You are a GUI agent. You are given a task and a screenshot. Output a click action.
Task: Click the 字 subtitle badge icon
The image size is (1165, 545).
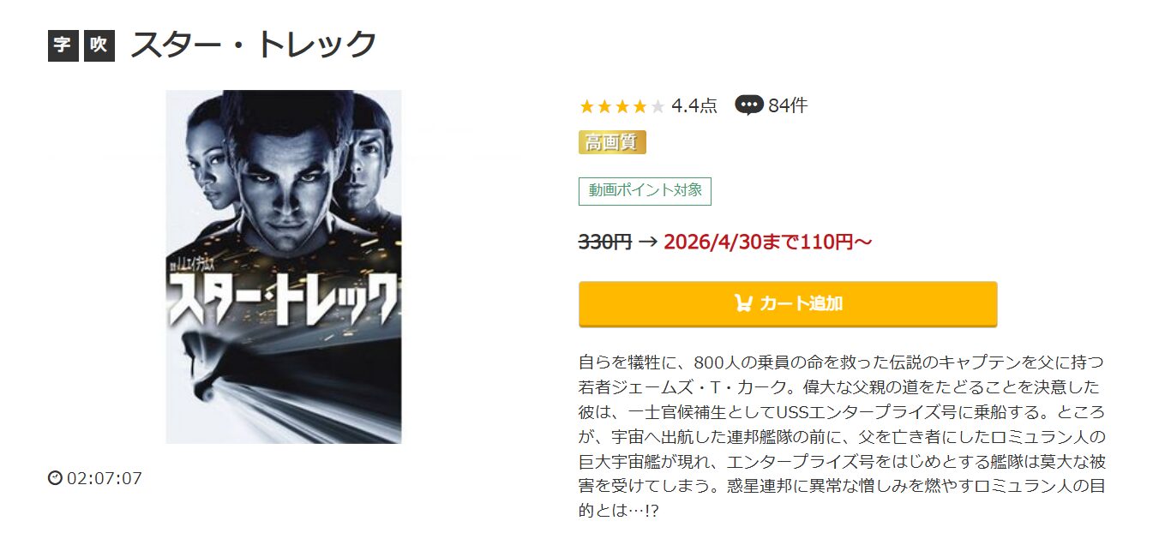[63, 45]
